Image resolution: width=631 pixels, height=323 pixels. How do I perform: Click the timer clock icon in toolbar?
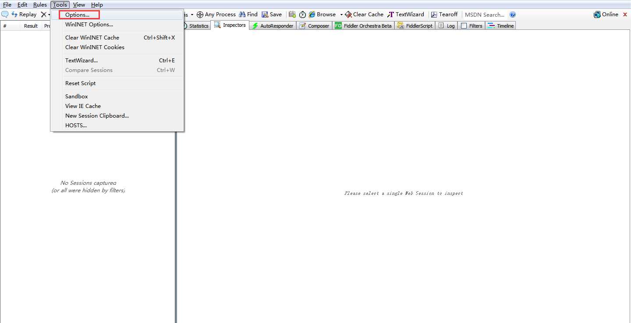coord(302,14)
